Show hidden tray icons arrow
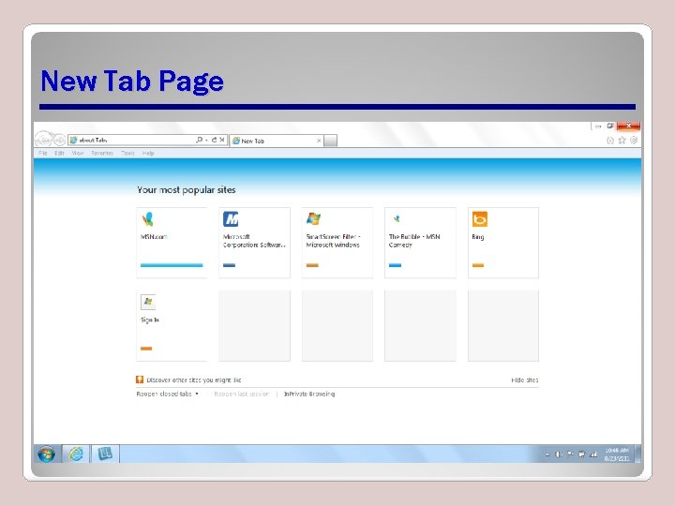This screenshot has height=506, width=675. [x=547, y=454]
